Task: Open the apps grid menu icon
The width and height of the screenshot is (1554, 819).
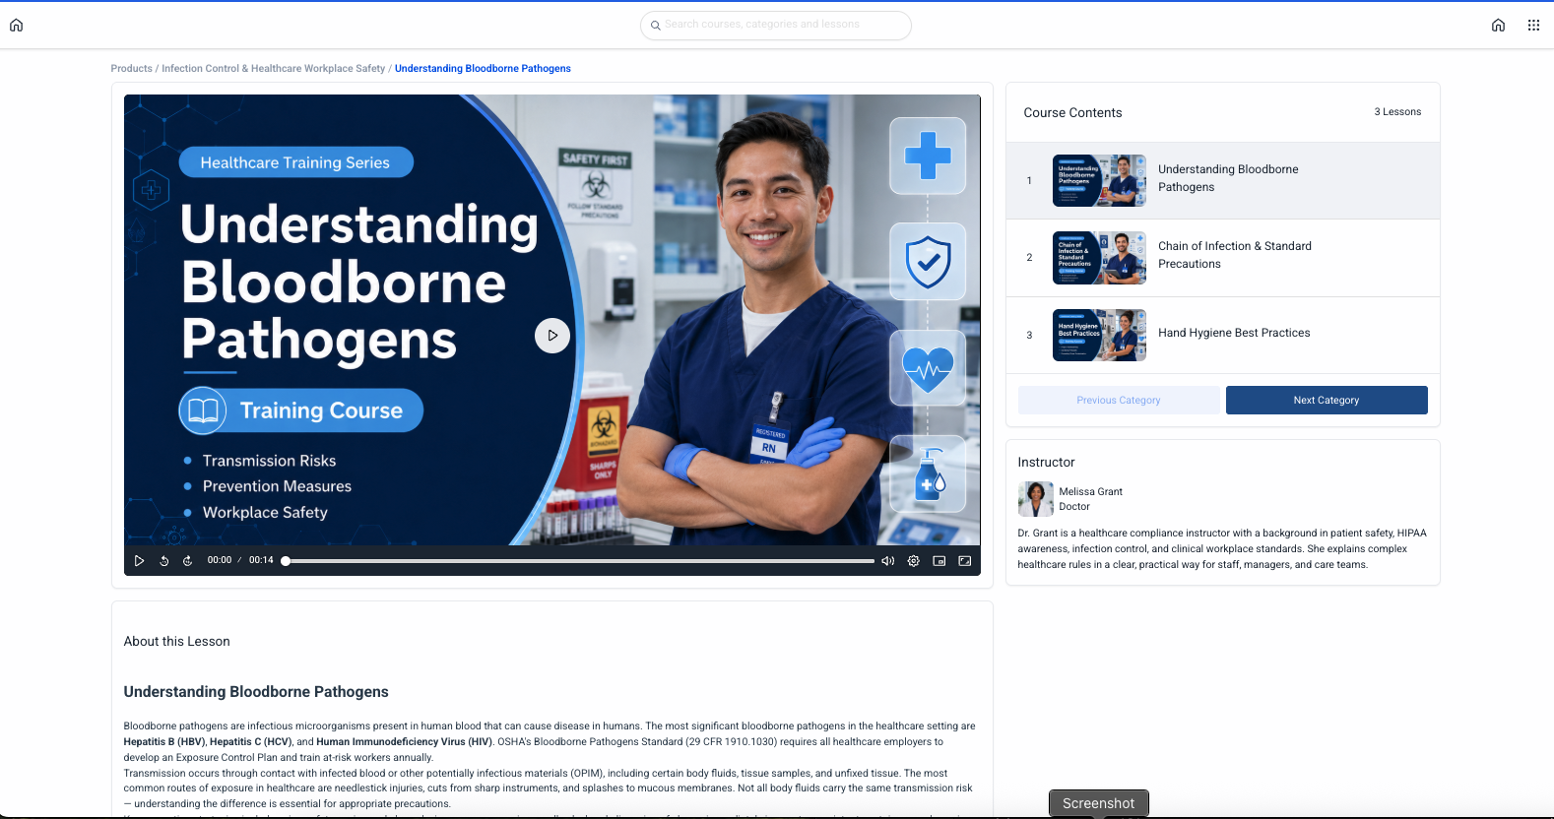Action: (x=1533, y=26)
